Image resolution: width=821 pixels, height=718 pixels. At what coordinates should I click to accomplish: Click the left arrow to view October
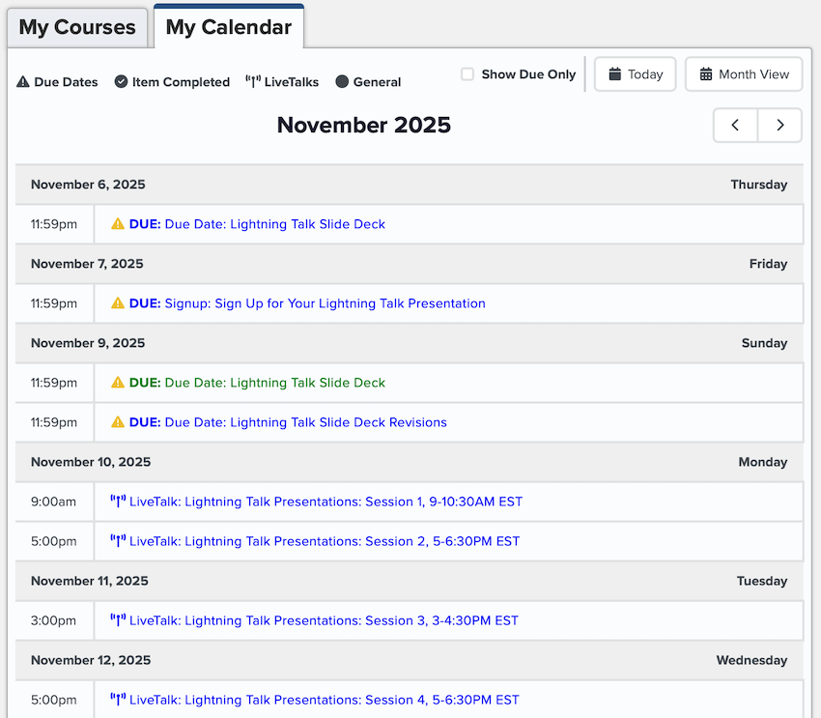point(735,125)
